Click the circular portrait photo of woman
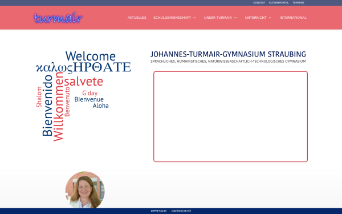Viewport: 342px width, 214px height. click(x=85, y=189)
